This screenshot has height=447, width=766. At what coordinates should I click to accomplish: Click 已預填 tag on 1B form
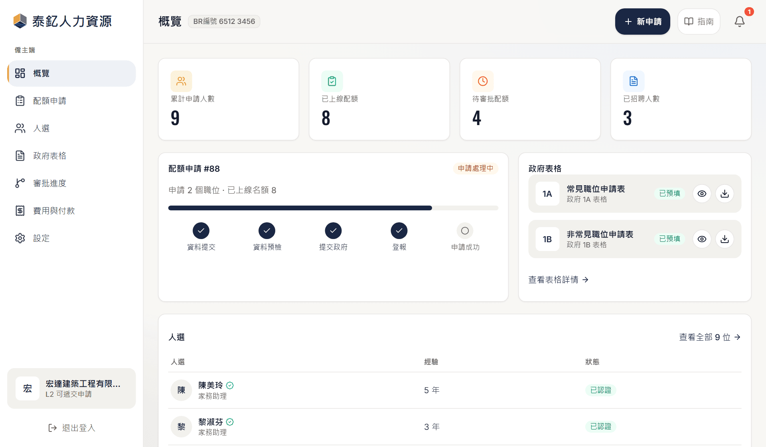[x=669, y=239]
